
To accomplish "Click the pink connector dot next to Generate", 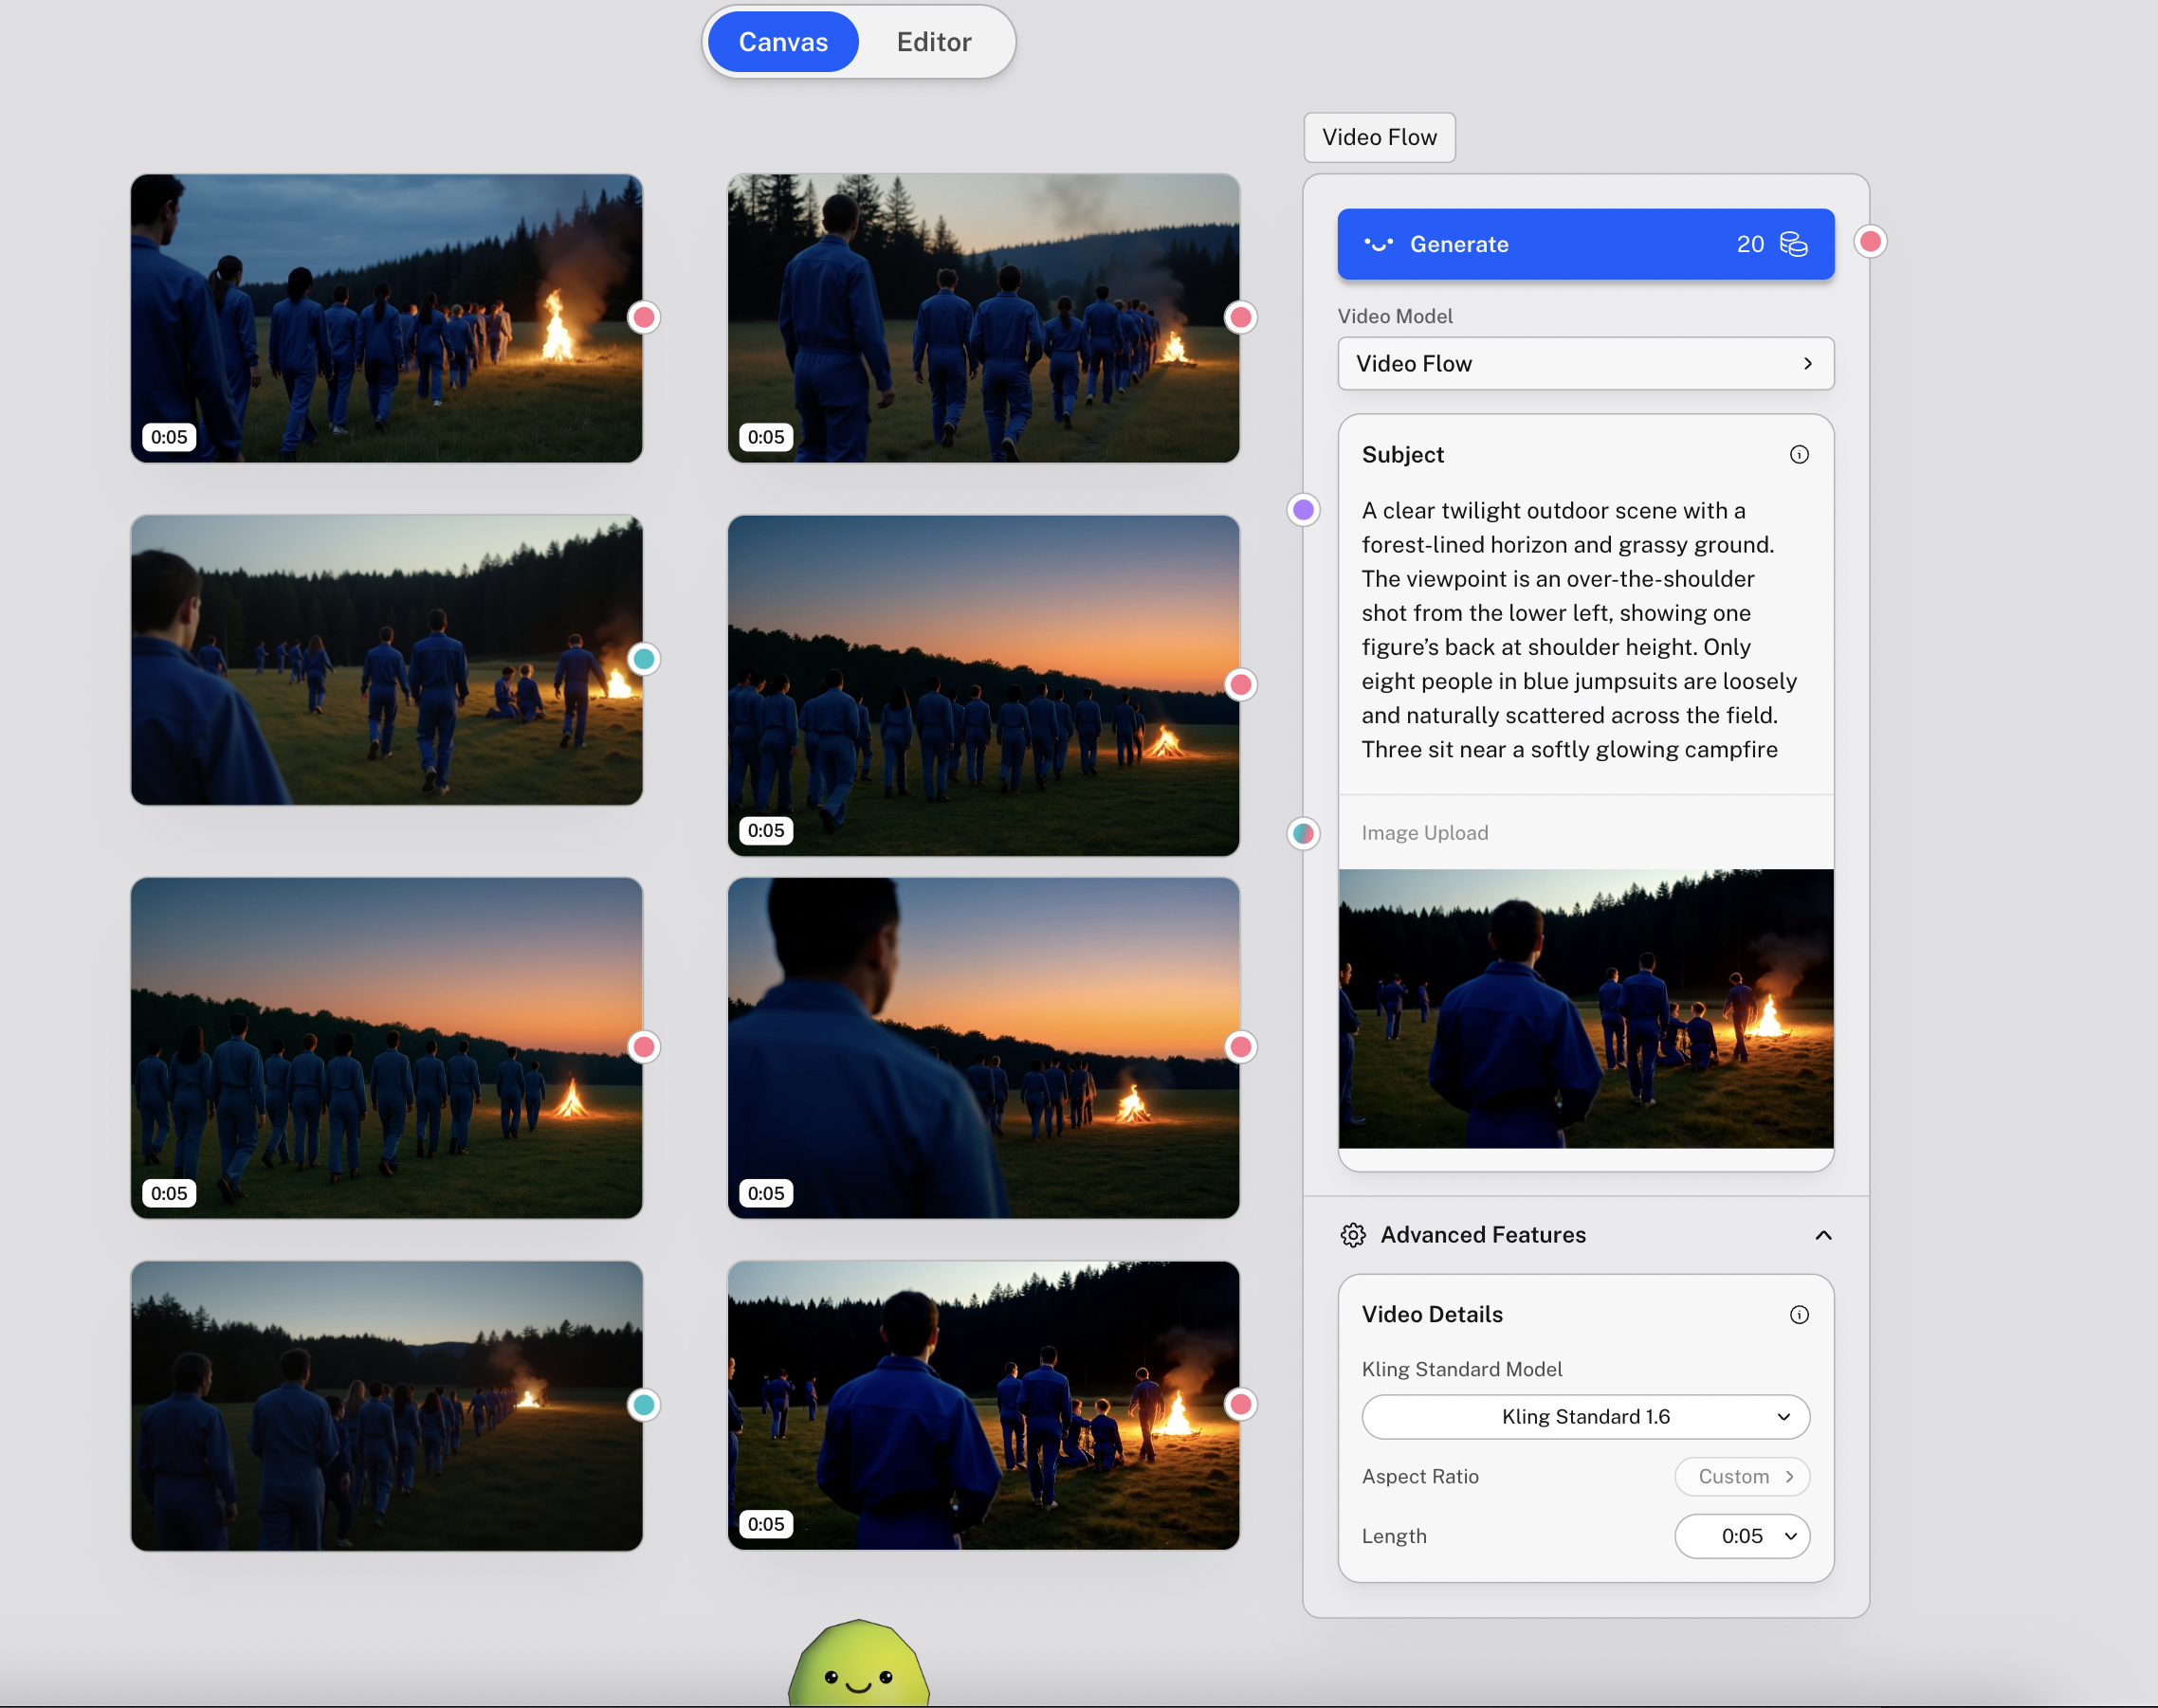I will tap(1869, 242).
